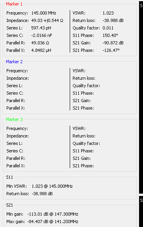Screen dimensions: 143x227
Task: Click the S21 Min gain reading
Action: pyautogui.click(x=53, y=214)
